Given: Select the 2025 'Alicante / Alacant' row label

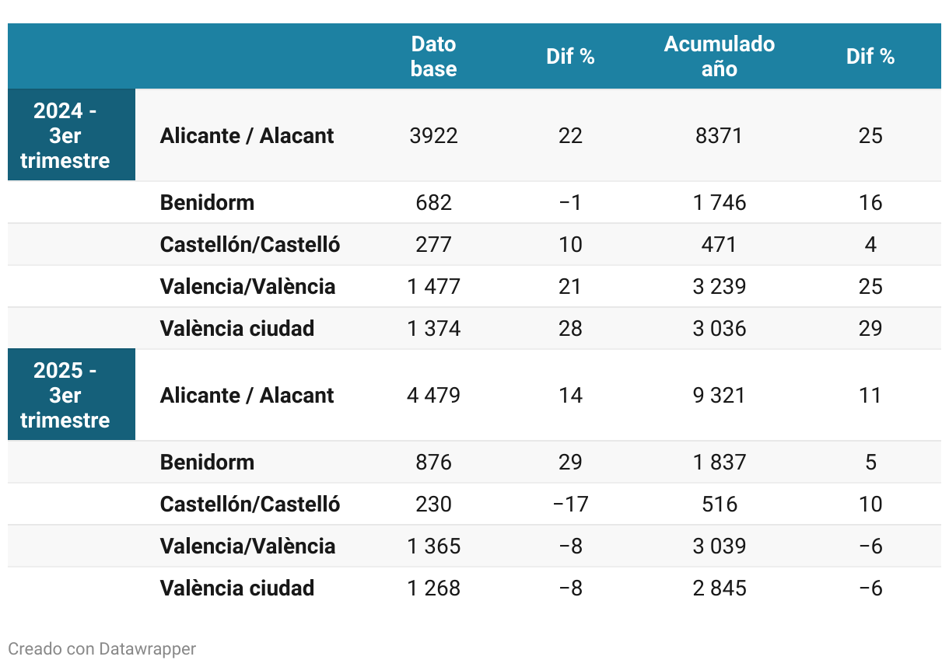Looking at the screenshot, I should pos(247,395).
